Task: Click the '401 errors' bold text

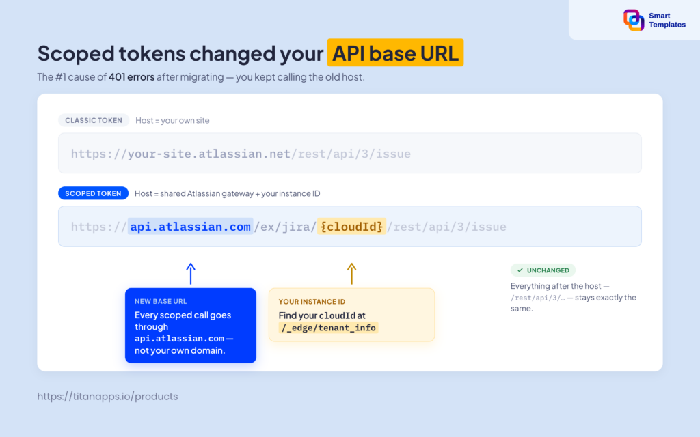Action: click(x=132, y=76)
